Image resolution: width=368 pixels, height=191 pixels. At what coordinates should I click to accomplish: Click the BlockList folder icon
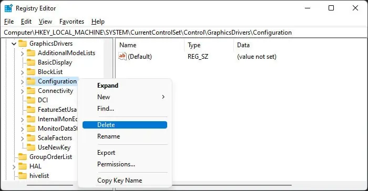point(31,72)
